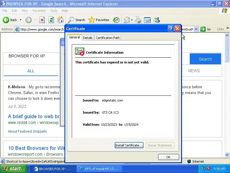The image size is (230, 173).
Task: Click the scrollbar up arrow
Action: [x=227, y=35]
